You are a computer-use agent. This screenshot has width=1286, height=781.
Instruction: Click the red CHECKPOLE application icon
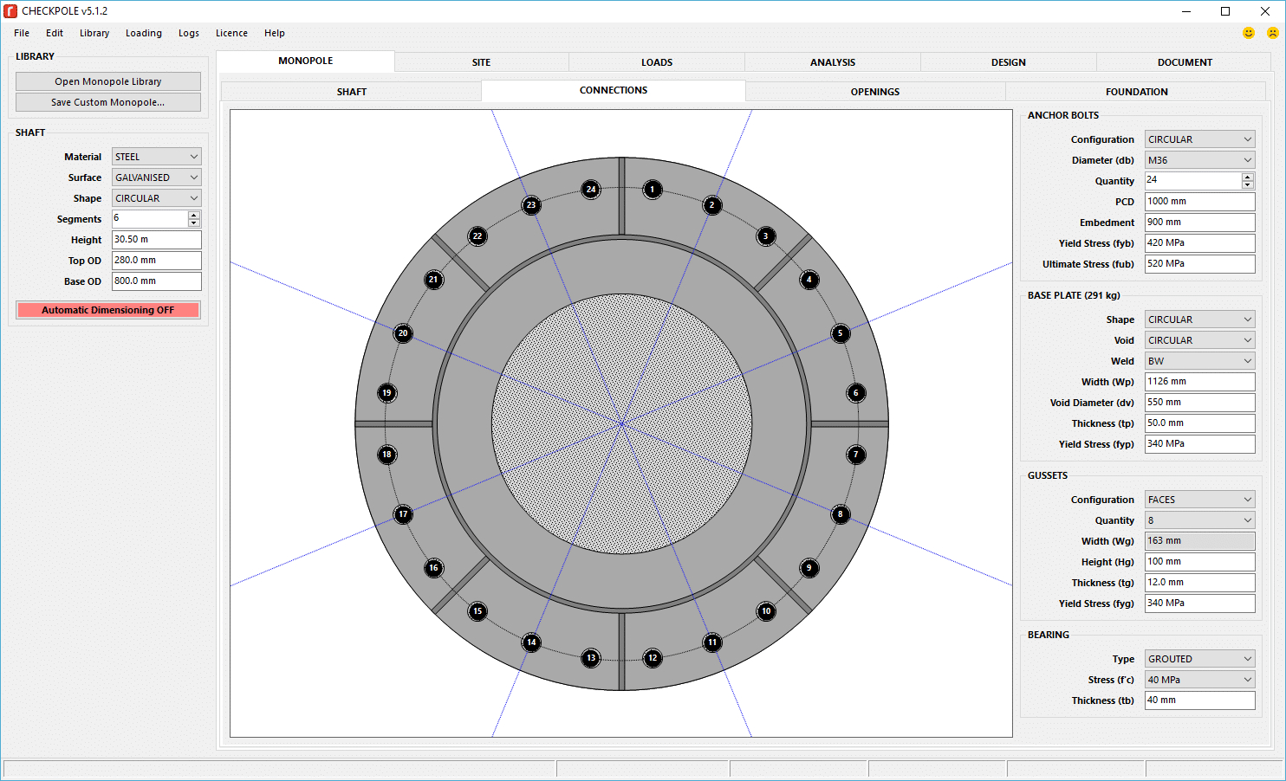click(x=10, y=10)
